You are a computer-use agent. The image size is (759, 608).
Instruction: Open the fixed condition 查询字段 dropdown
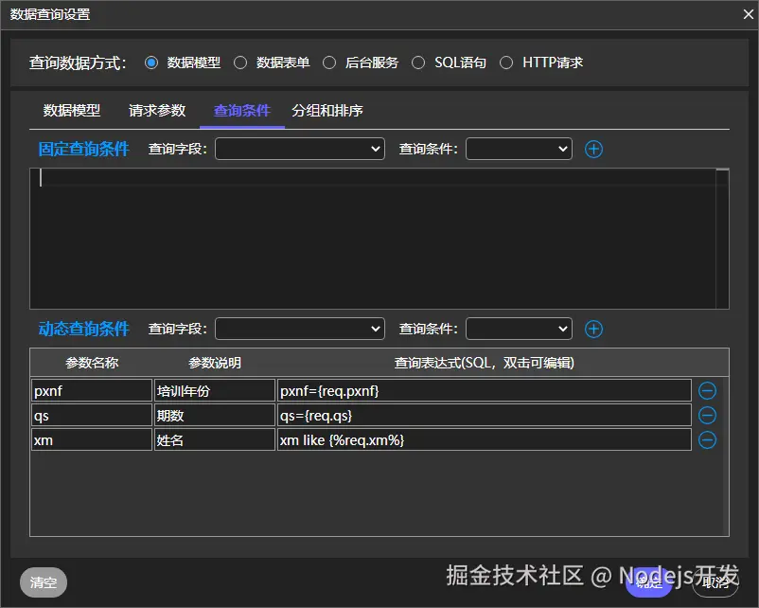[299, 149]
